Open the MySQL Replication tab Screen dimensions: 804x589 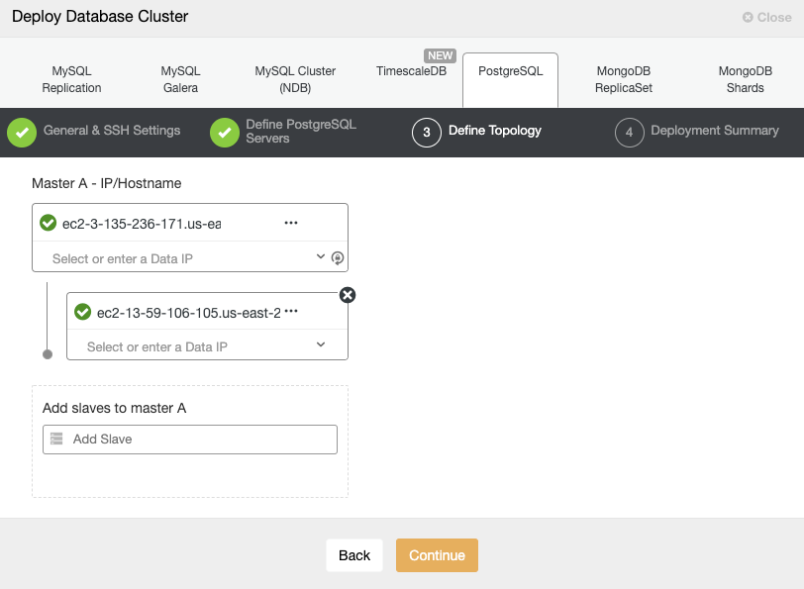[x=71, y=79]
